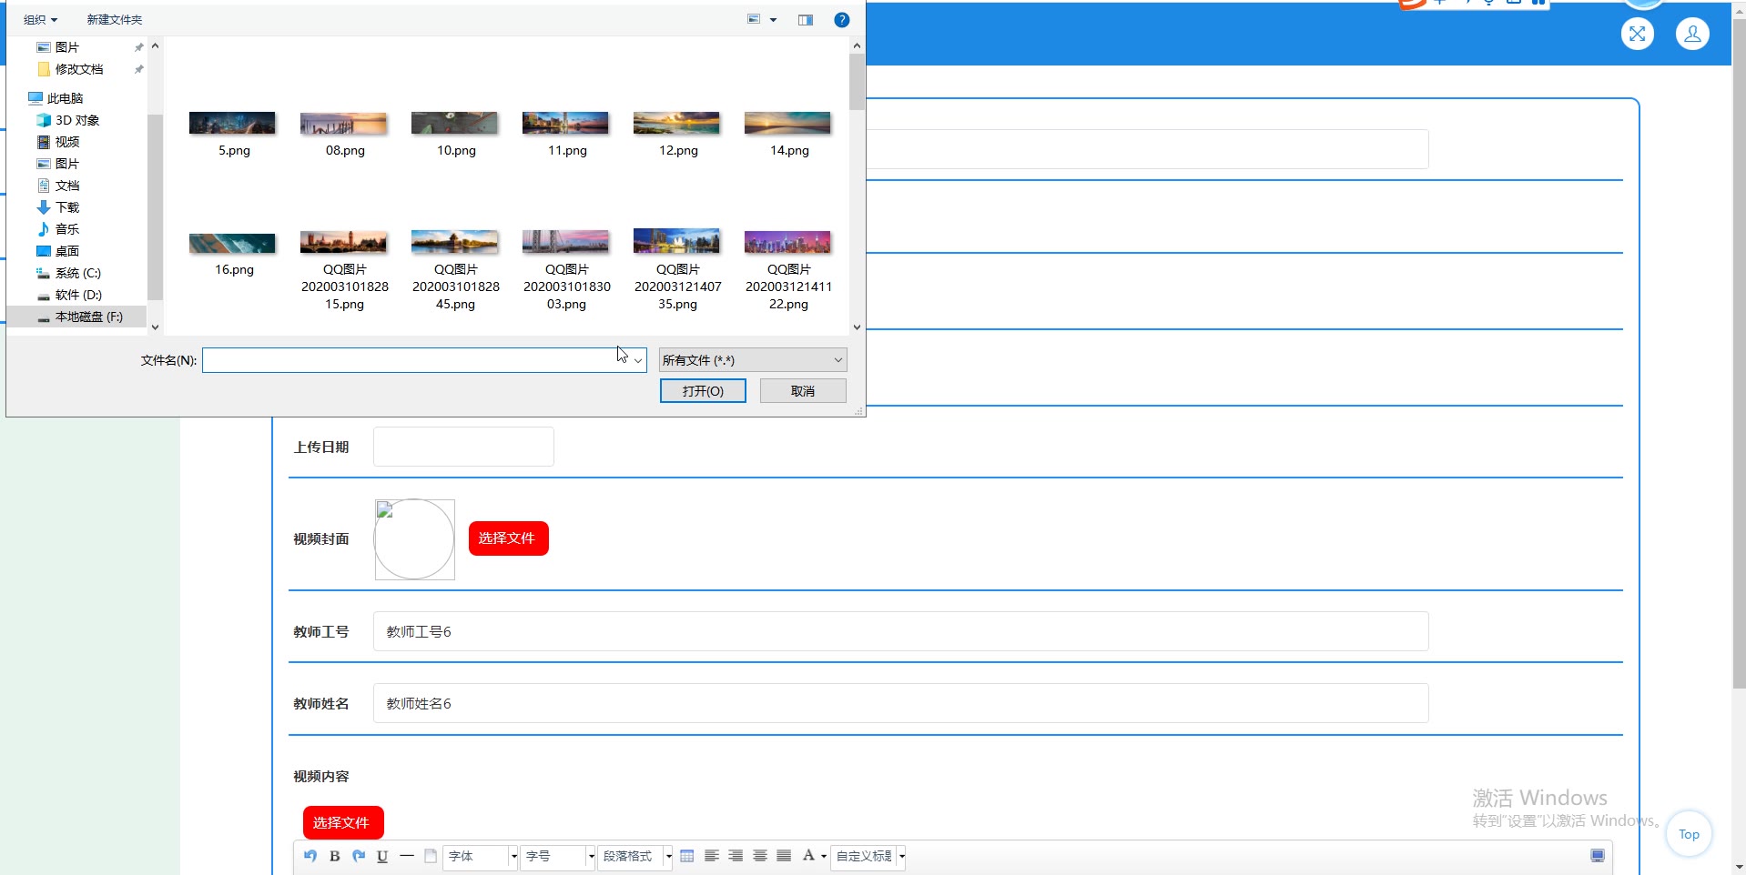Open 桌面 in the navigation tree
Screen dimensions: 1746x875
[x=67, y=251]
